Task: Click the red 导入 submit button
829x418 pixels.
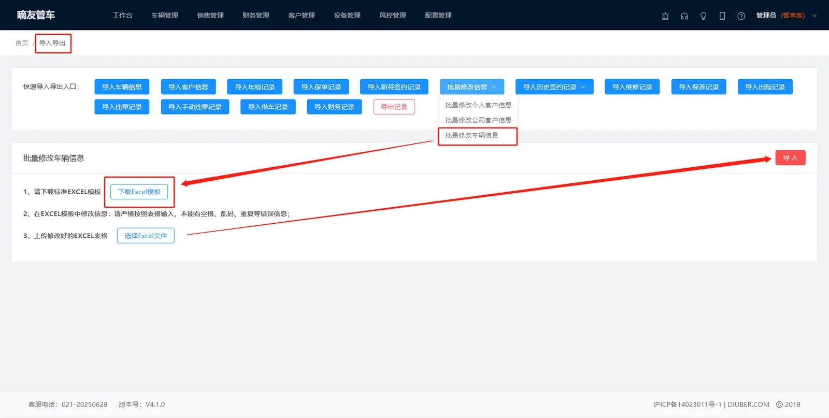Action: (x=790, y=158)
